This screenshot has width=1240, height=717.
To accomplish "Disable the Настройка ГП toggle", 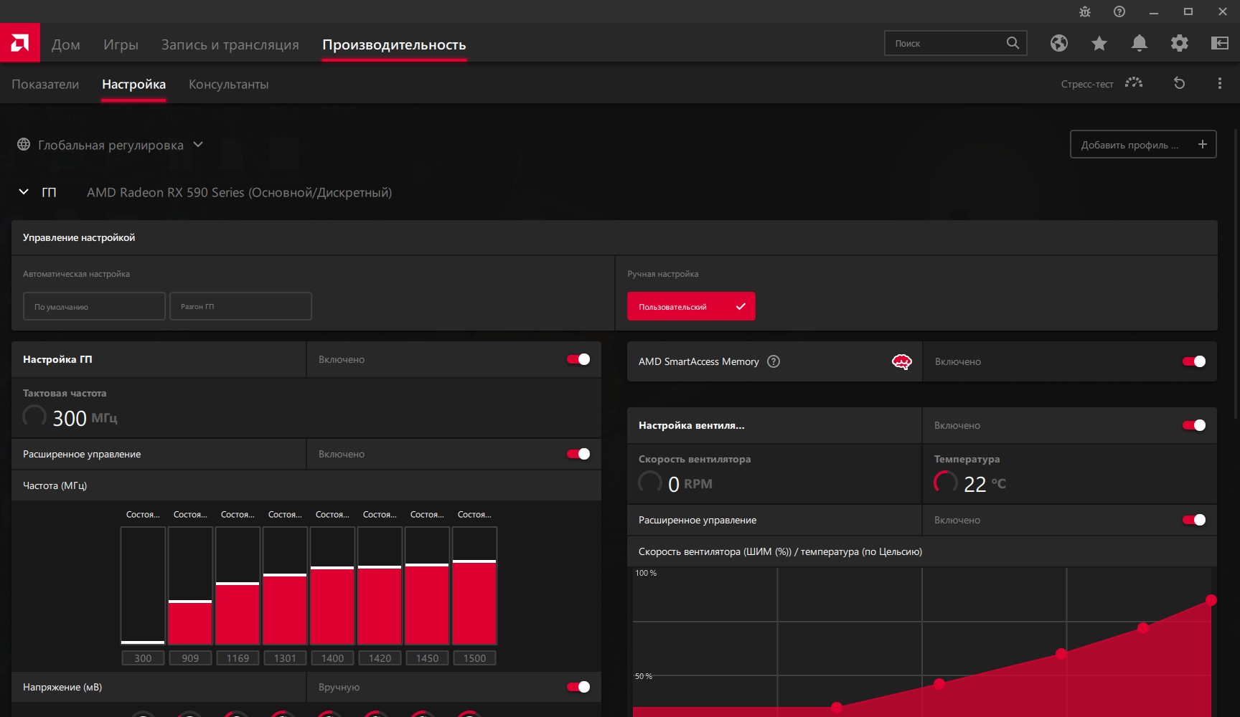I will click(578, 359).
